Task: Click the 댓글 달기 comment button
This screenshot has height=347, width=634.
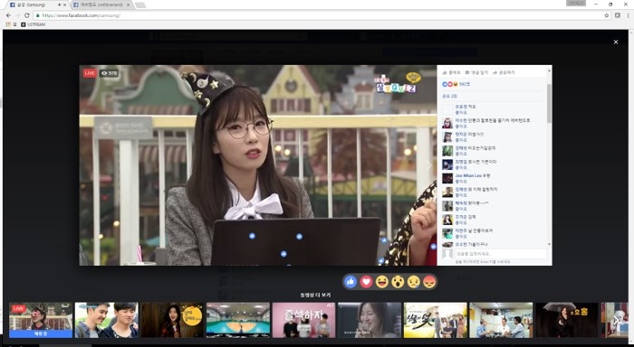Action: (476, 72)
